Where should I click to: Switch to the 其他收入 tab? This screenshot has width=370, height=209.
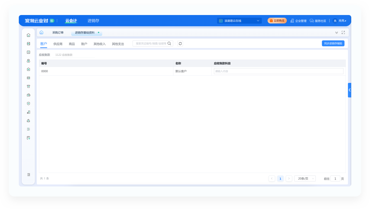point(100,44)
